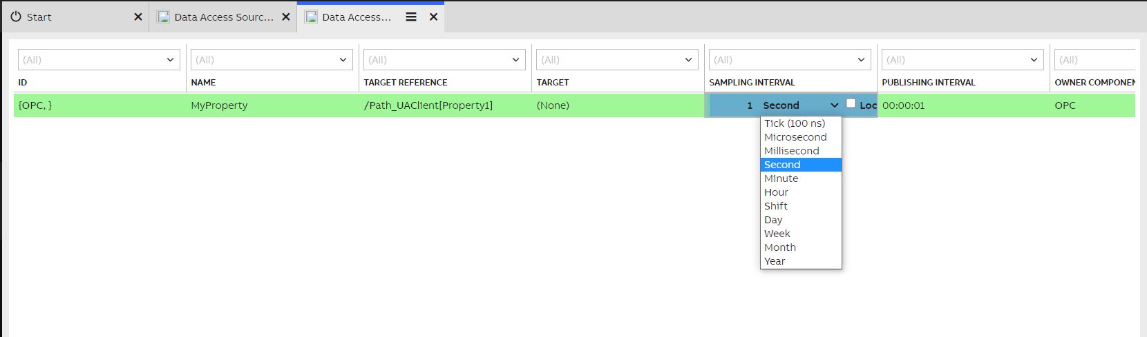Select the {OPC, } ID cell

(99, 105)
